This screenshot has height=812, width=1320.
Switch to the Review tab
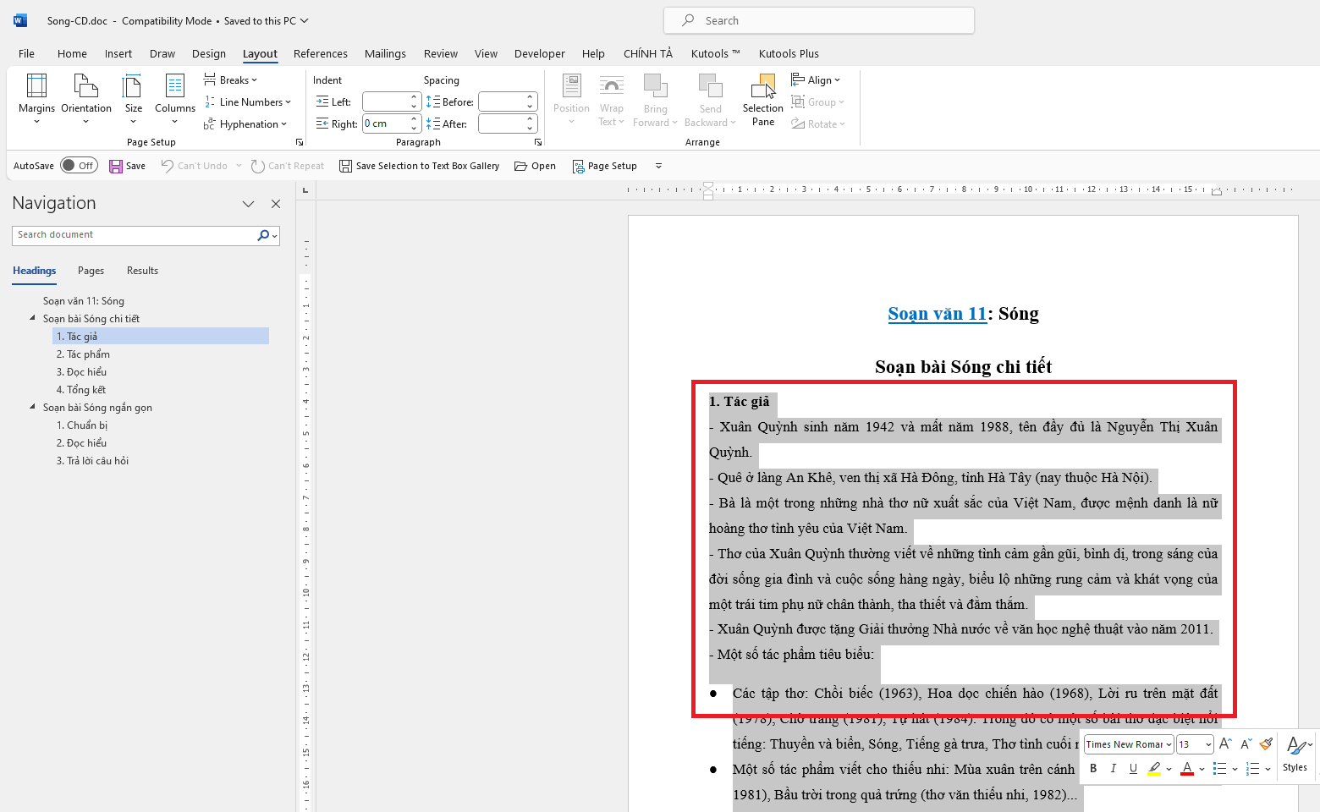[x=441, y=53]
